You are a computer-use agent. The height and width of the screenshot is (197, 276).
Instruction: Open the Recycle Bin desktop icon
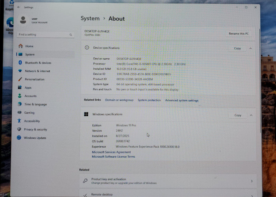(10, 5)
